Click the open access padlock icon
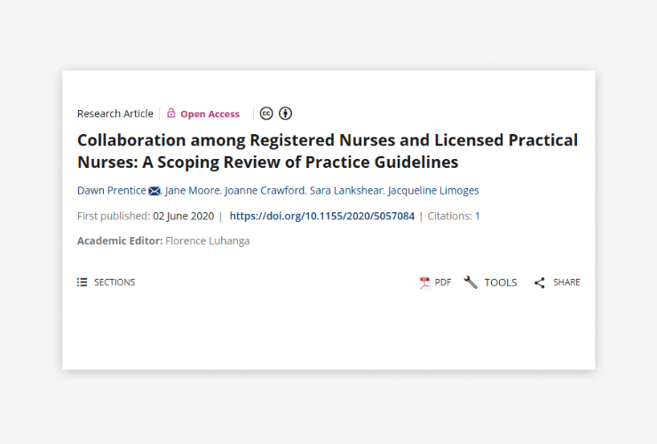Viewport: 657px width, 444px height. click(171, 113)
